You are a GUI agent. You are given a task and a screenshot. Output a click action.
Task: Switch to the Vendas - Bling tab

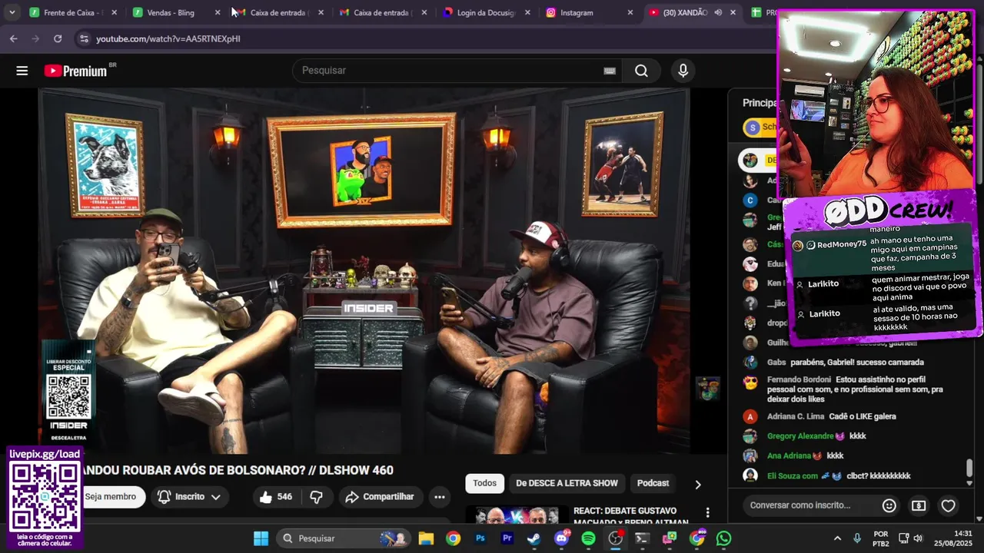coord(176,12)
